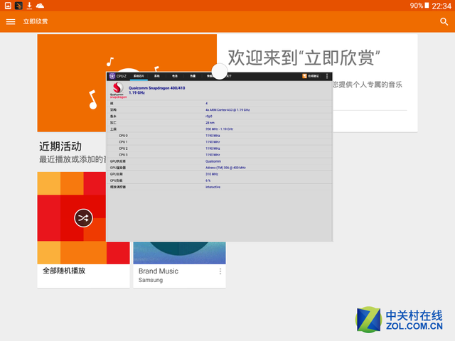
Task: Open the Brand Music album card
Action: pyautogui.click(x=179, y=265)
